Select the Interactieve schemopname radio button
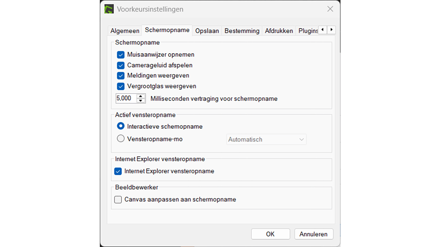This screenshot has width=440, height=247. (121, 126)
